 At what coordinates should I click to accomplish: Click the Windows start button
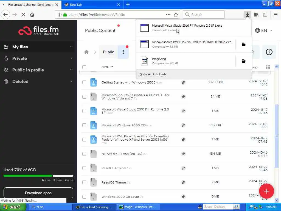(x=13, y=207)
